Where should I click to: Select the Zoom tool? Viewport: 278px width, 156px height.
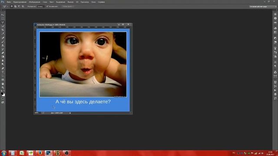pos(3,88)
